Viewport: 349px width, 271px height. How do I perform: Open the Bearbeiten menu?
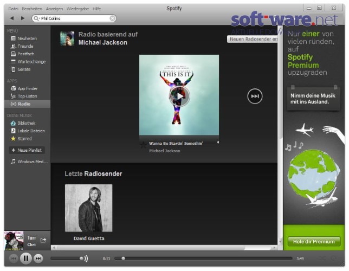point(32,9)
